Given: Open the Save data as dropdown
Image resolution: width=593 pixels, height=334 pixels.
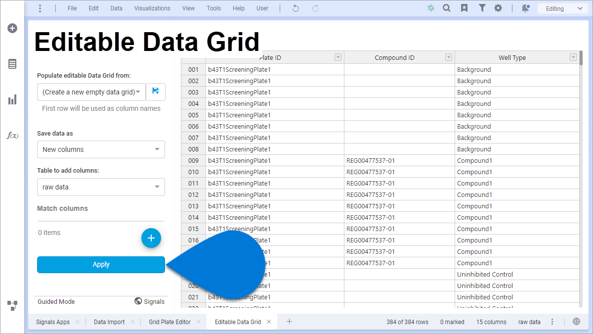Looking at the screenshot, I should coord(101,149).
